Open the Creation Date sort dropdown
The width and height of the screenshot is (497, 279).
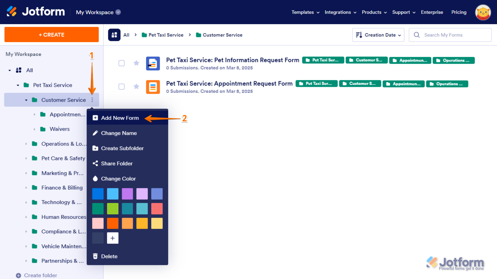pos(378,35)
